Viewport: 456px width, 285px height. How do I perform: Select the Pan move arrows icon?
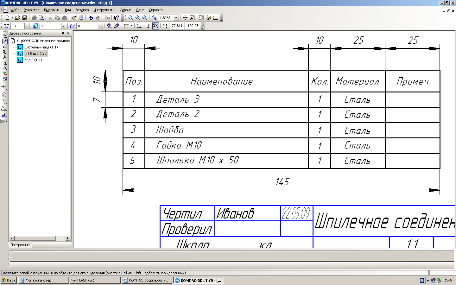pyautogui.click(x=185, y=18)
